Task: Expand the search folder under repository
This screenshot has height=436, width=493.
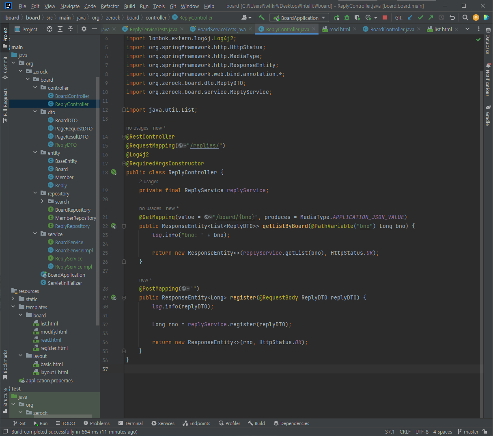Action: click(x=43, y=201)
